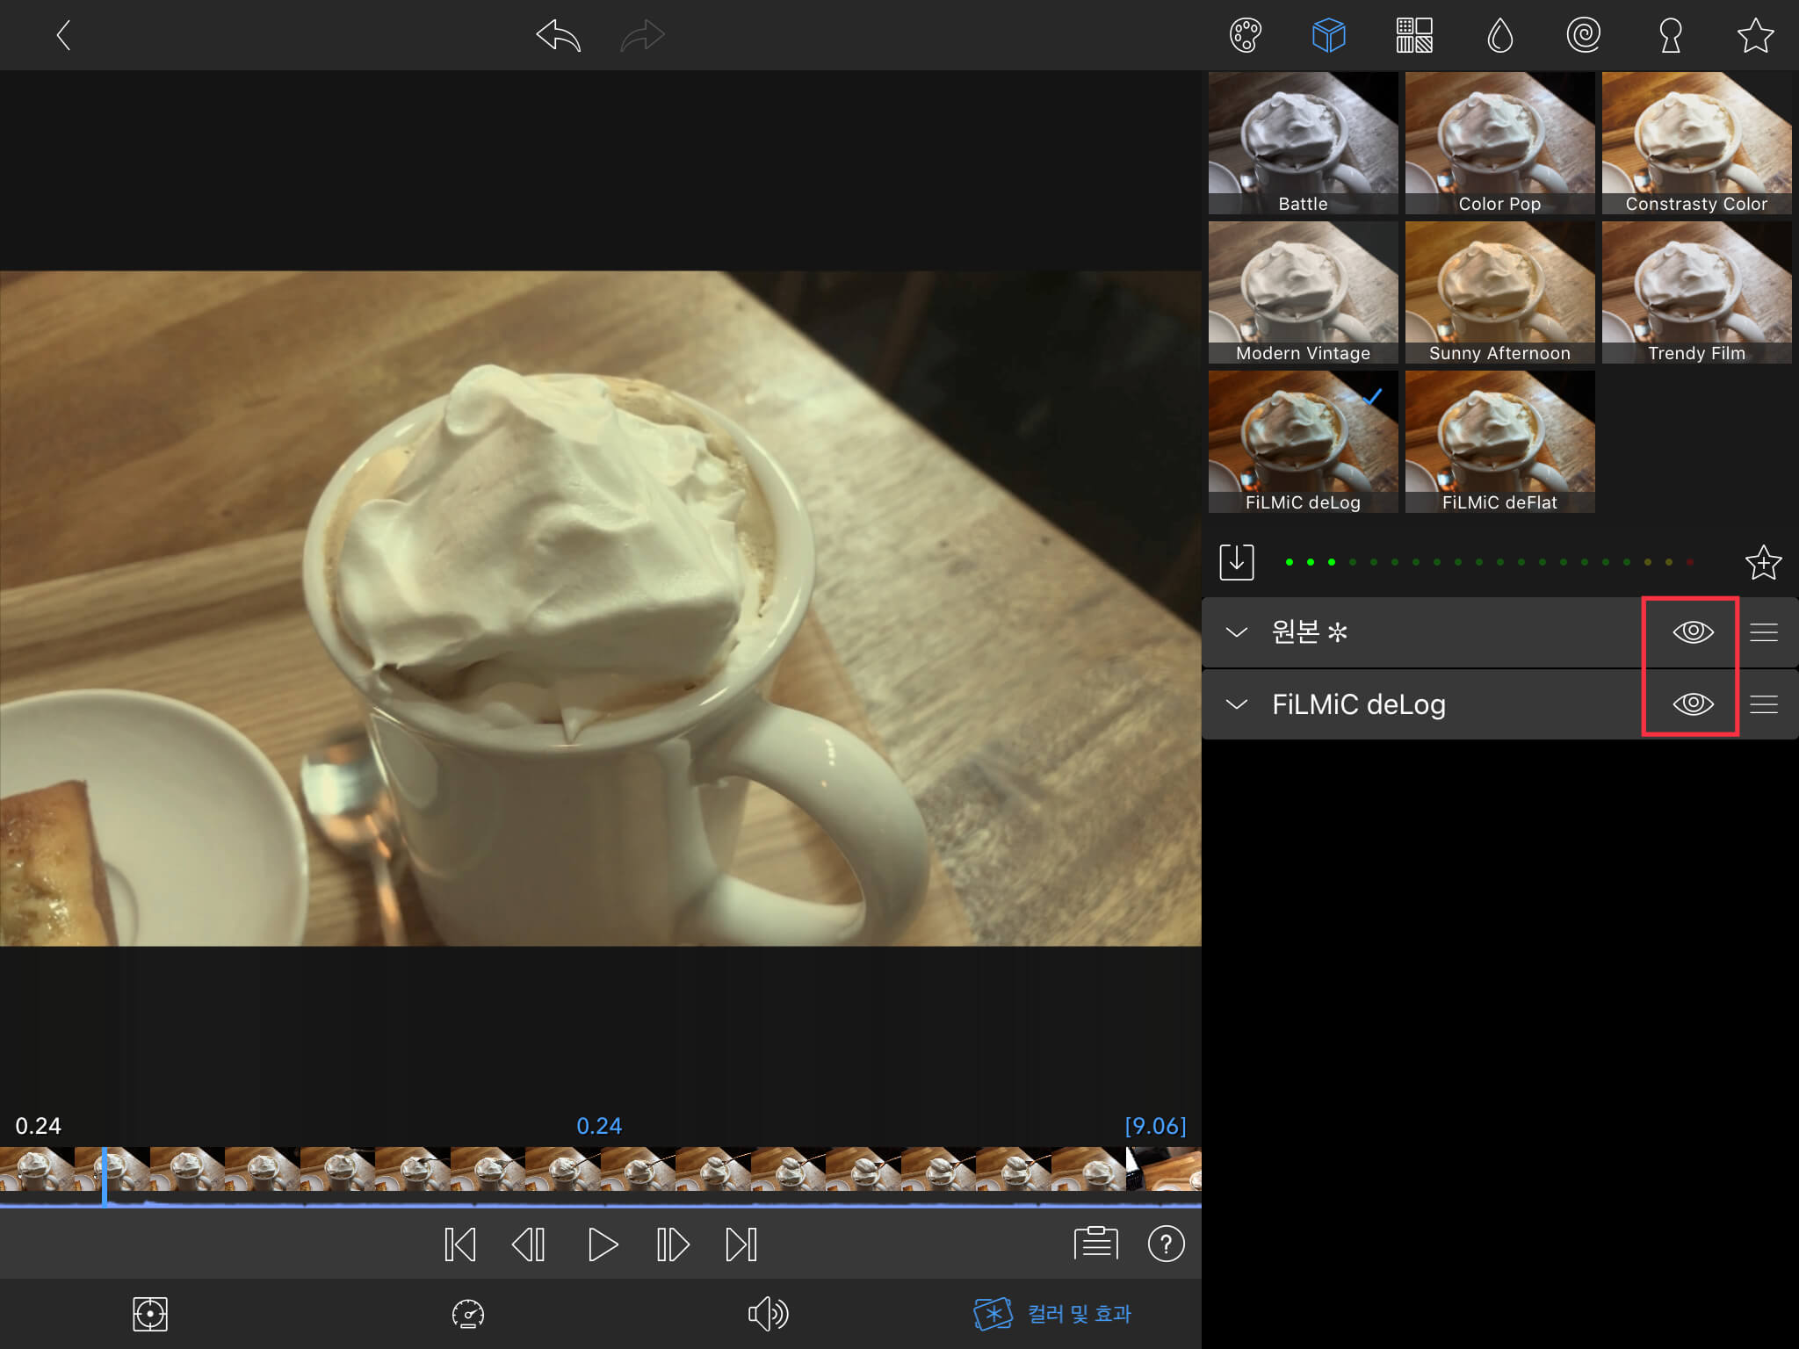Toggle visibility of FiLMiC deLog layer
This screenshot has height=1349, width=1799.
[1693, 704]
